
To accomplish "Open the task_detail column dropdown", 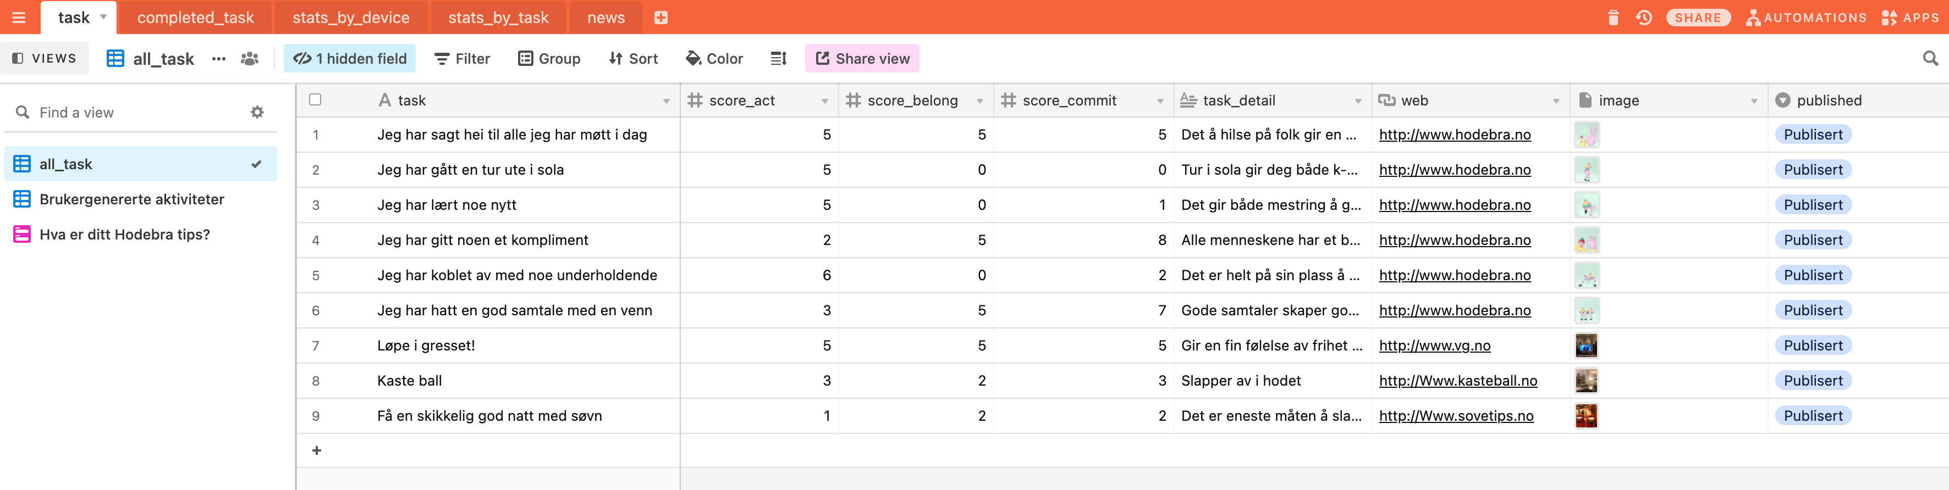I will [1358, 101].
